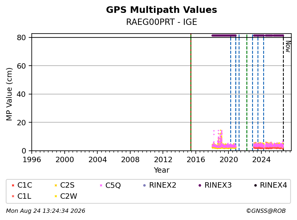Screen dimensions: 297x220
Task: Click the RINEX3 purple legend dot
Action: 200,185
